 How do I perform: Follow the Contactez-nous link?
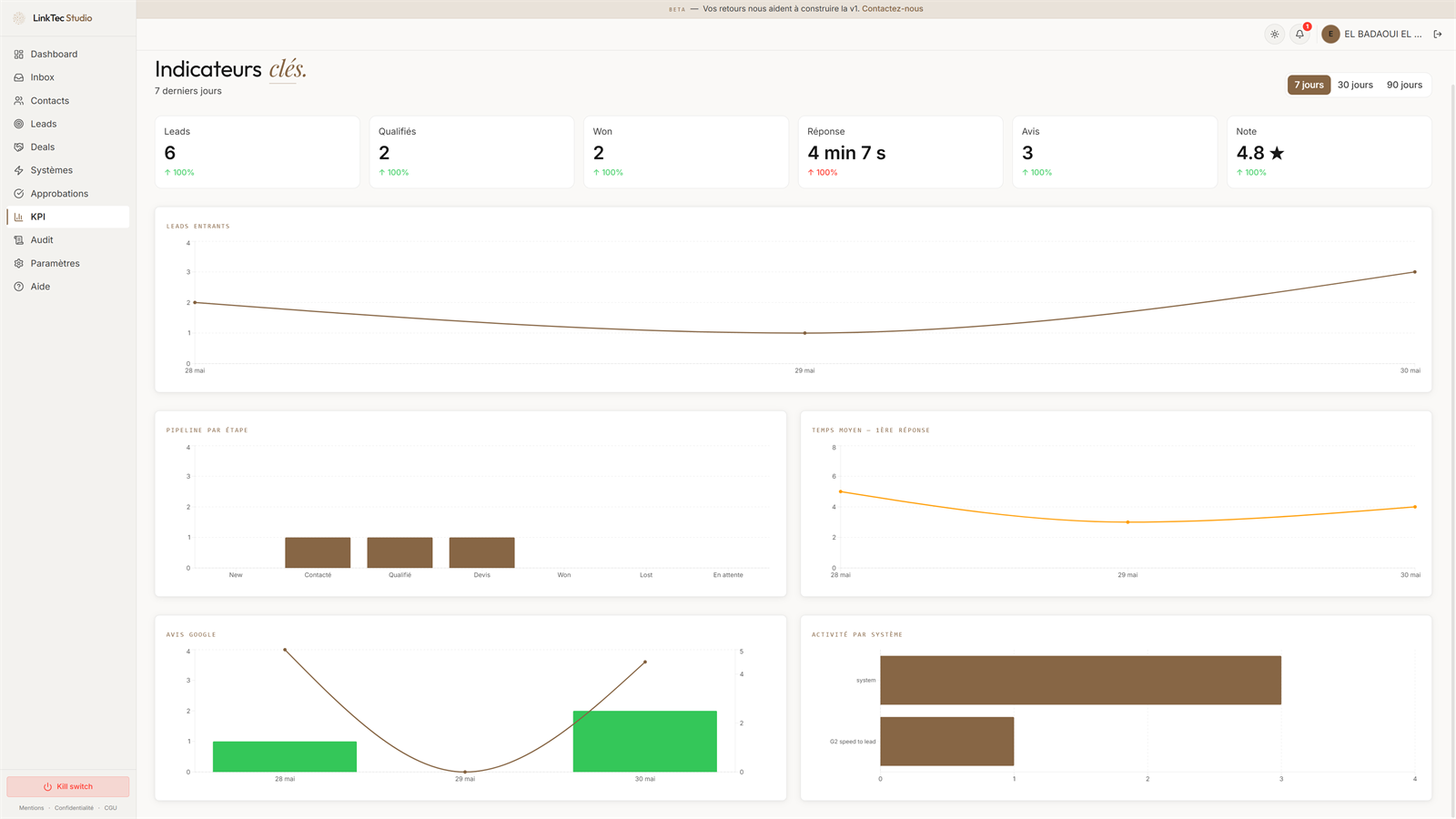892,9
